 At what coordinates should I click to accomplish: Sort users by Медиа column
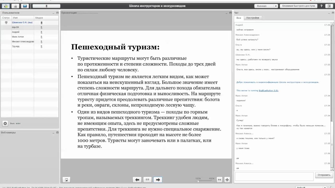46,18
